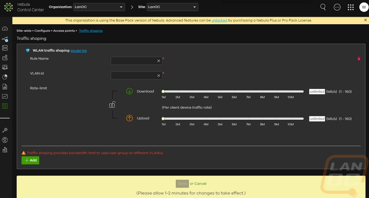Click the Cancel link
Image resolution: width=369 pixels, height=198 pixels.
pos(200,184)
